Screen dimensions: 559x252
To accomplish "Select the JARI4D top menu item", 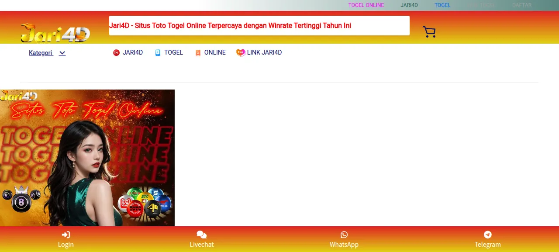I will [x=409, y=5].
